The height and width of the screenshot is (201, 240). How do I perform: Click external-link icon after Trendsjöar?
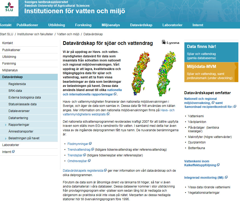(x=85, y=155)
